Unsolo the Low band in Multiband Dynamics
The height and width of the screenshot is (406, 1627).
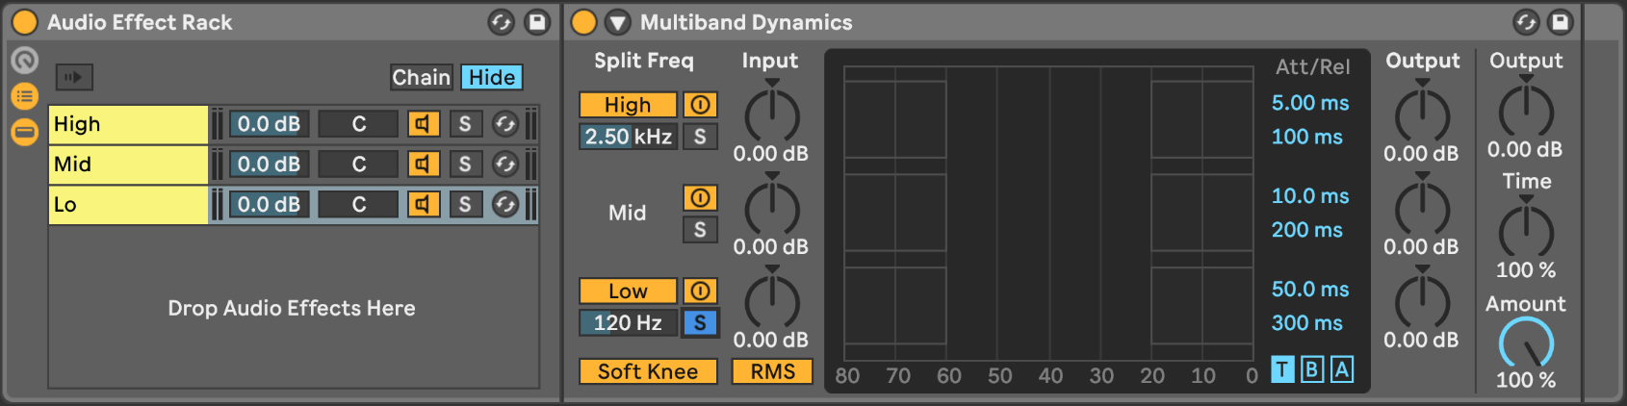coord(700,323)
